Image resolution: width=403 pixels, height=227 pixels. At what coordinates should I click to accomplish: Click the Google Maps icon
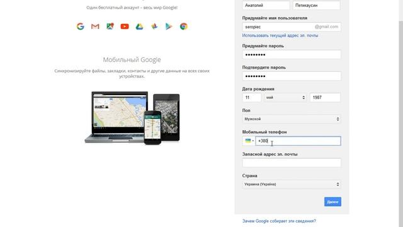[x=110, y=26]
